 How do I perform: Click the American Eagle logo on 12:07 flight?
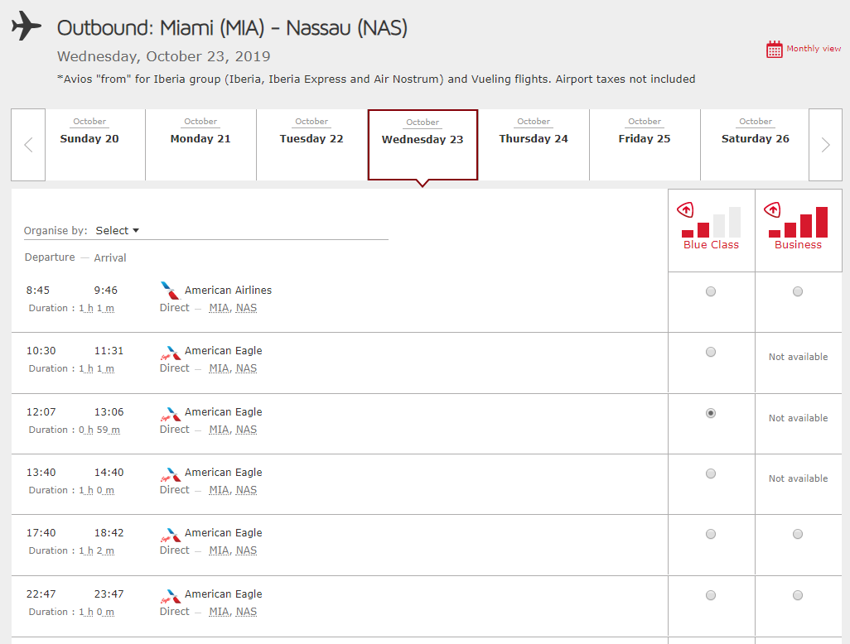click(170, 414)
